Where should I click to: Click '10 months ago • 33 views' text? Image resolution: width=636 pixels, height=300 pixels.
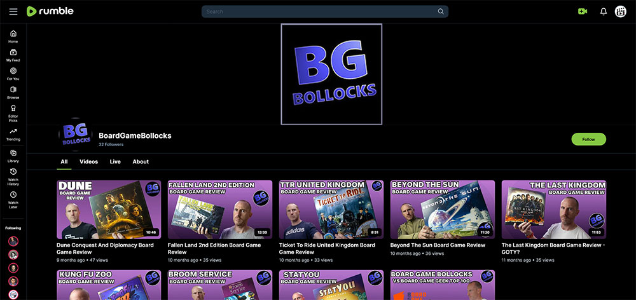(306, 260)
